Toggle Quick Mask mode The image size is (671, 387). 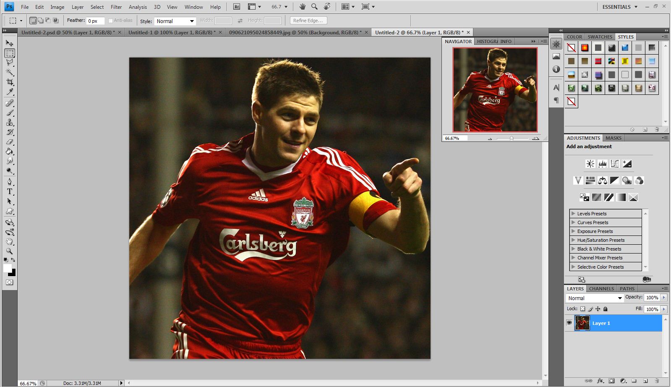click(x=10, y=282)
